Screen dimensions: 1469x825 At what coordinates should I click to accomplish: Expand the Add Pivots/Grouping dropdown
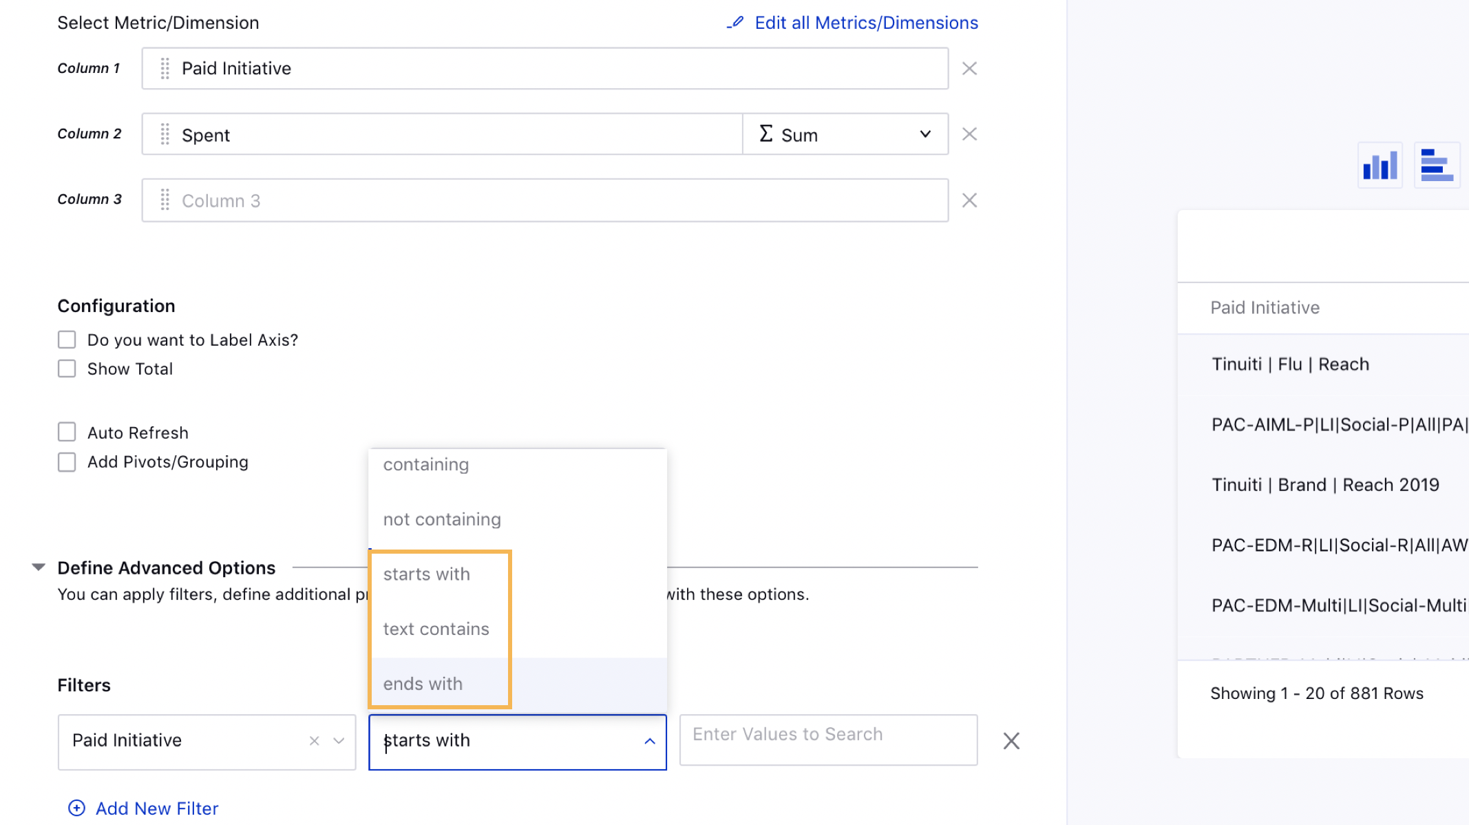coord(67,461)
